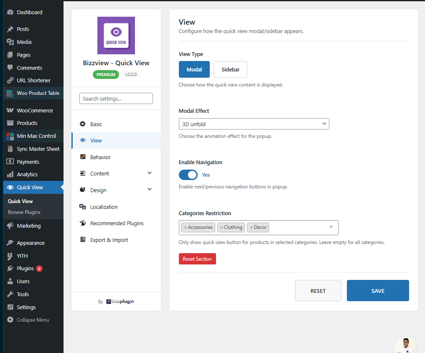Focus the Search settings field
Viewport: 425px width, 353px height.
[x=116, y=98]
